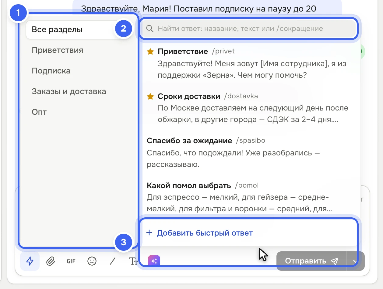
Task: Click the /spasibo shortcut label
Action: tap(250, 141)
